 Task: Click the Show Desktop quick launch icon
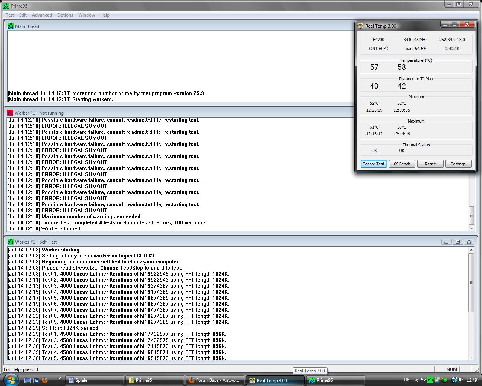click(x=27, y=380)
